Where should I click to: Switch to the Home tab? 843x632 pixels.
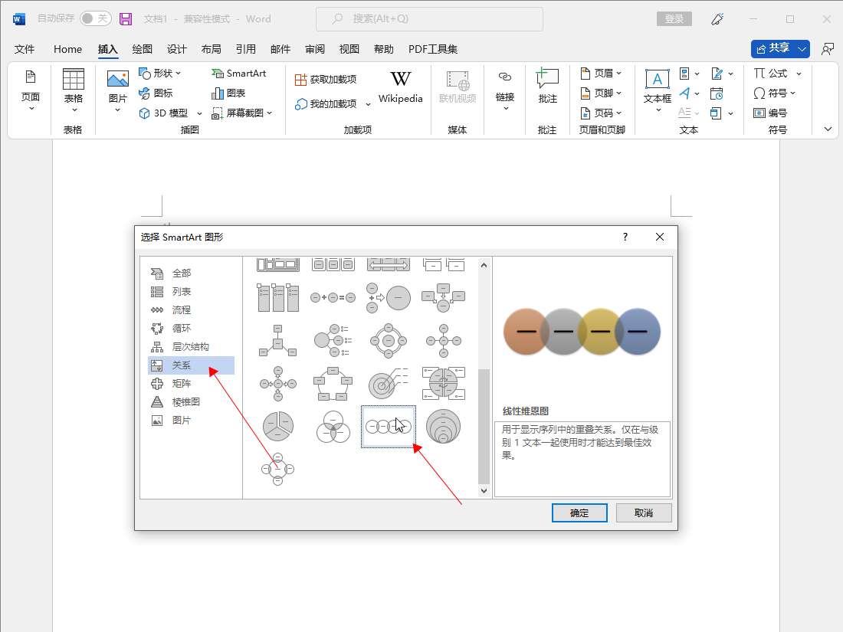pyautogui.click(x=67, y=49)
